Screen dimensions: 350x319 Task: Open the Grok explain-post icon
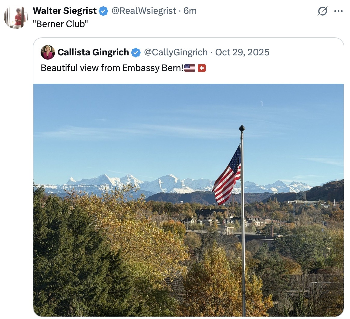(322, 11)
